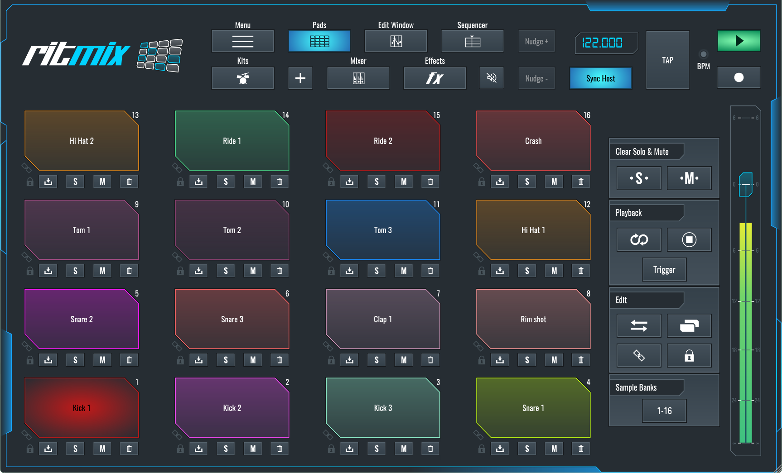Click the master volume fader handle
Image resolution: width=782 pixels, height=473 pixels.
(745, 184)
